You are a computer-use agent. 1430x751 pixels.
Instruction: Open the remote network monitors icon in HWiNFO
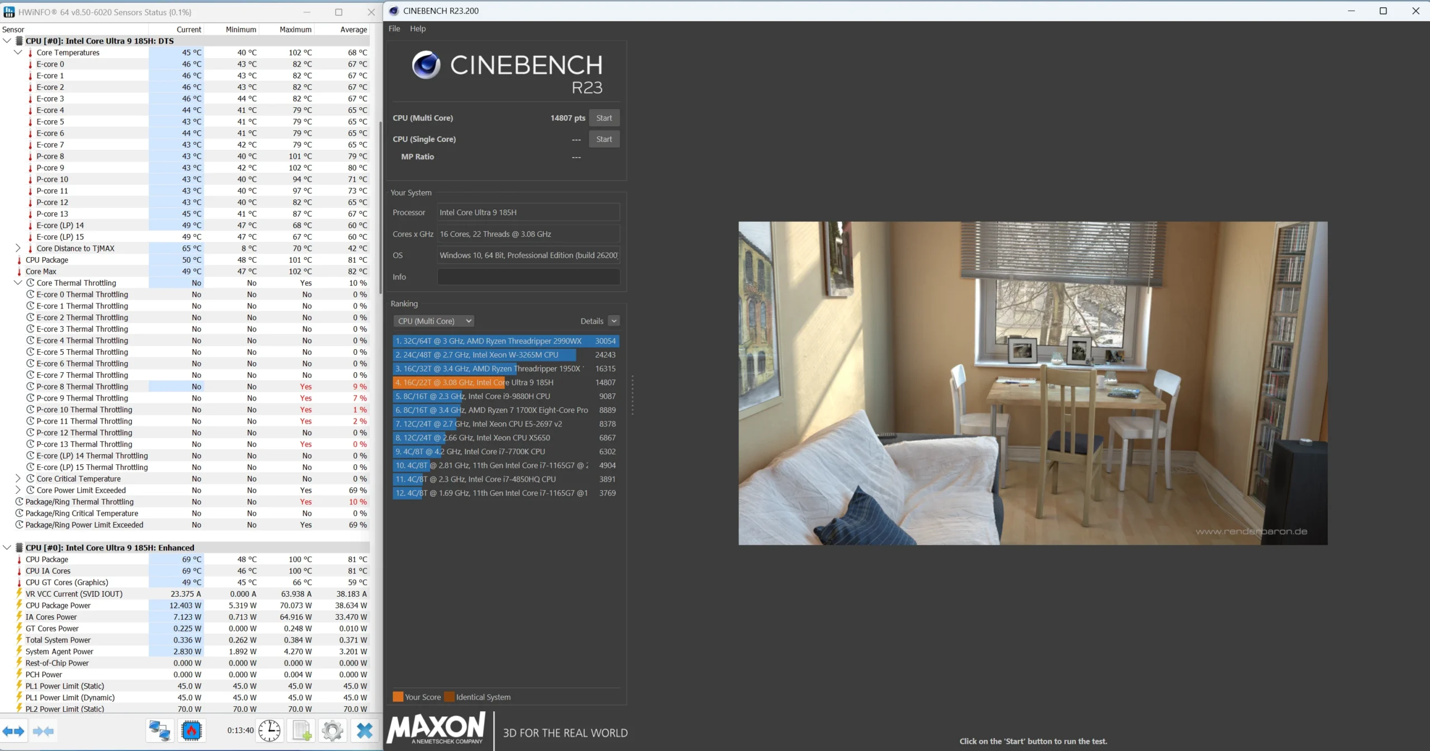tap(160, 731)
